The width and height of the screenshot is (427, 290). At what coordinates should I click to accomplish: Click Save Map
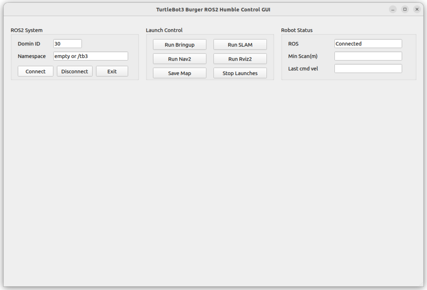pyautogui.click(x=179, y=73)
